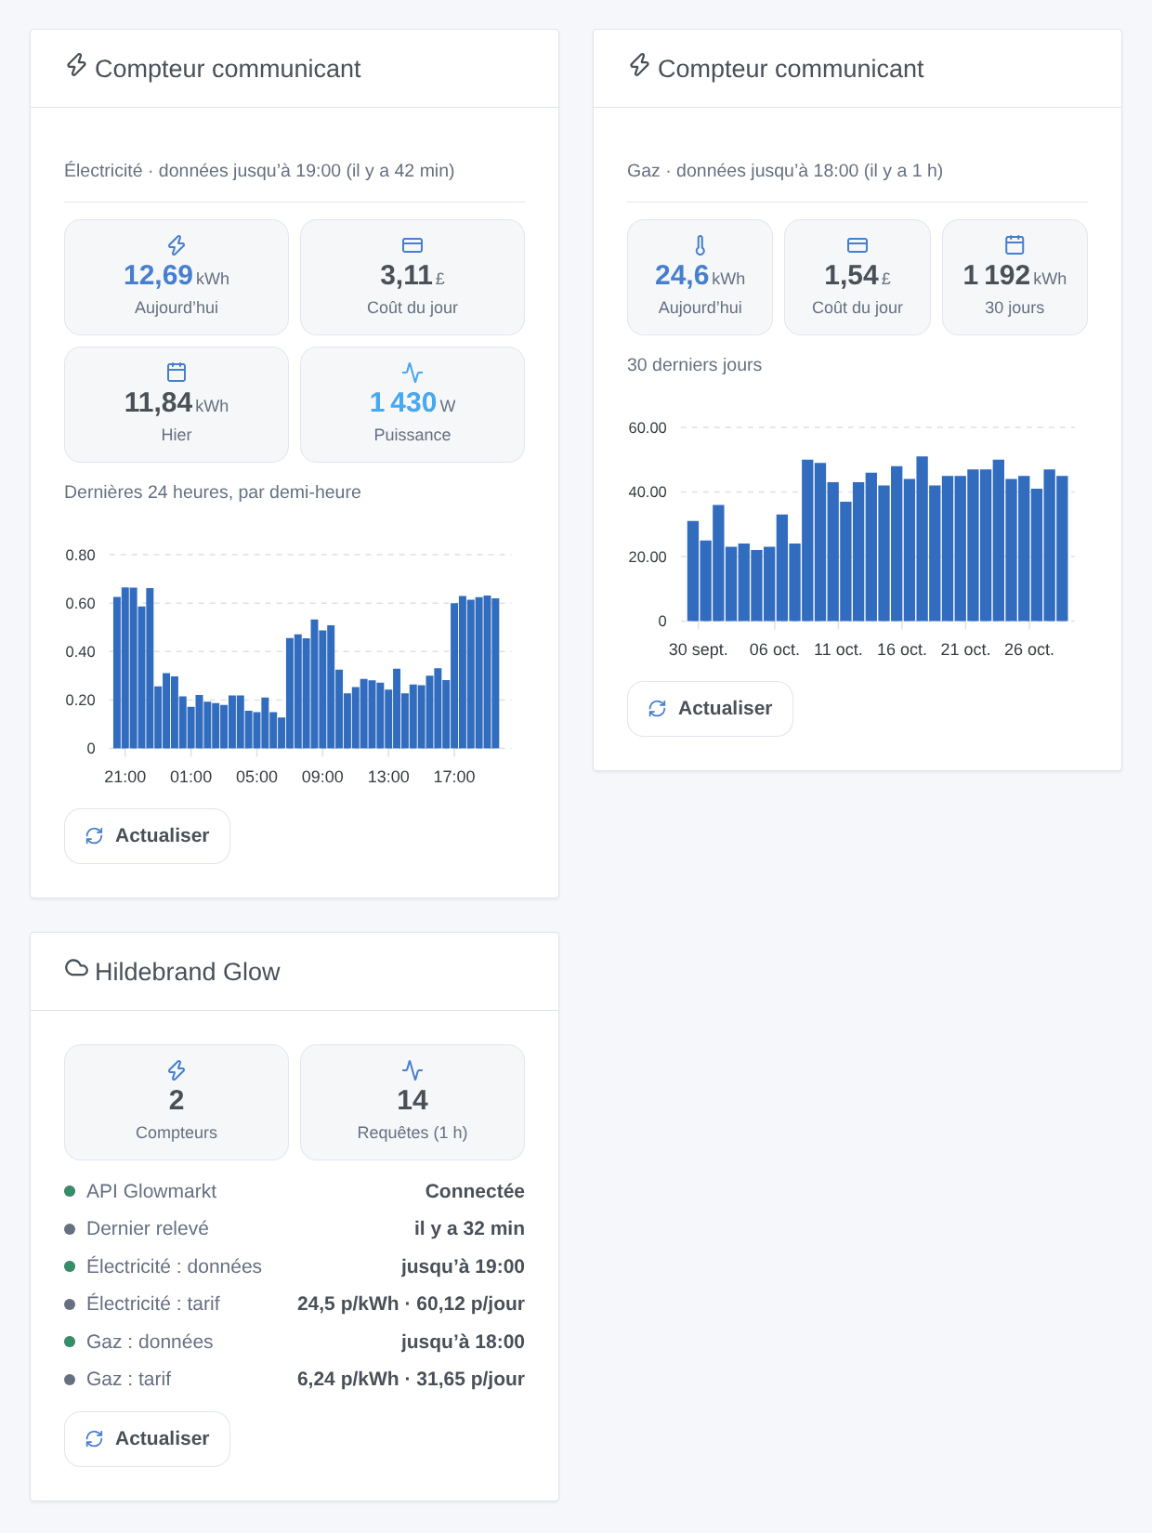Click the '17:00' label on the electricity chart
1152x1533 pixels.
pyautogui.click(x=454, y=777)
